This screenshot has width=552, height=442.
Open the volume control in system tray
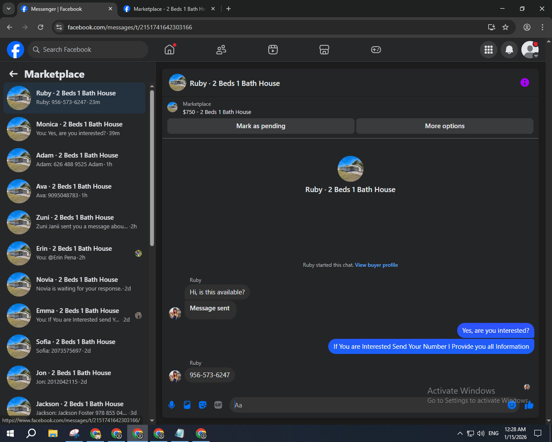click(481, 433)
